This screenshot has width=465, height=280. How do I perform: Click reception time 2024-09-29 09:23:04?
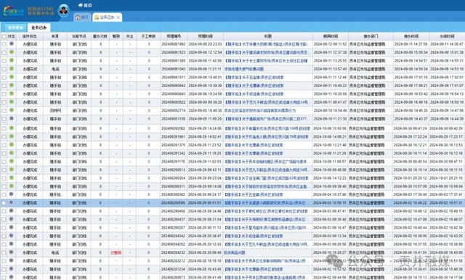[x=205, y=178]
